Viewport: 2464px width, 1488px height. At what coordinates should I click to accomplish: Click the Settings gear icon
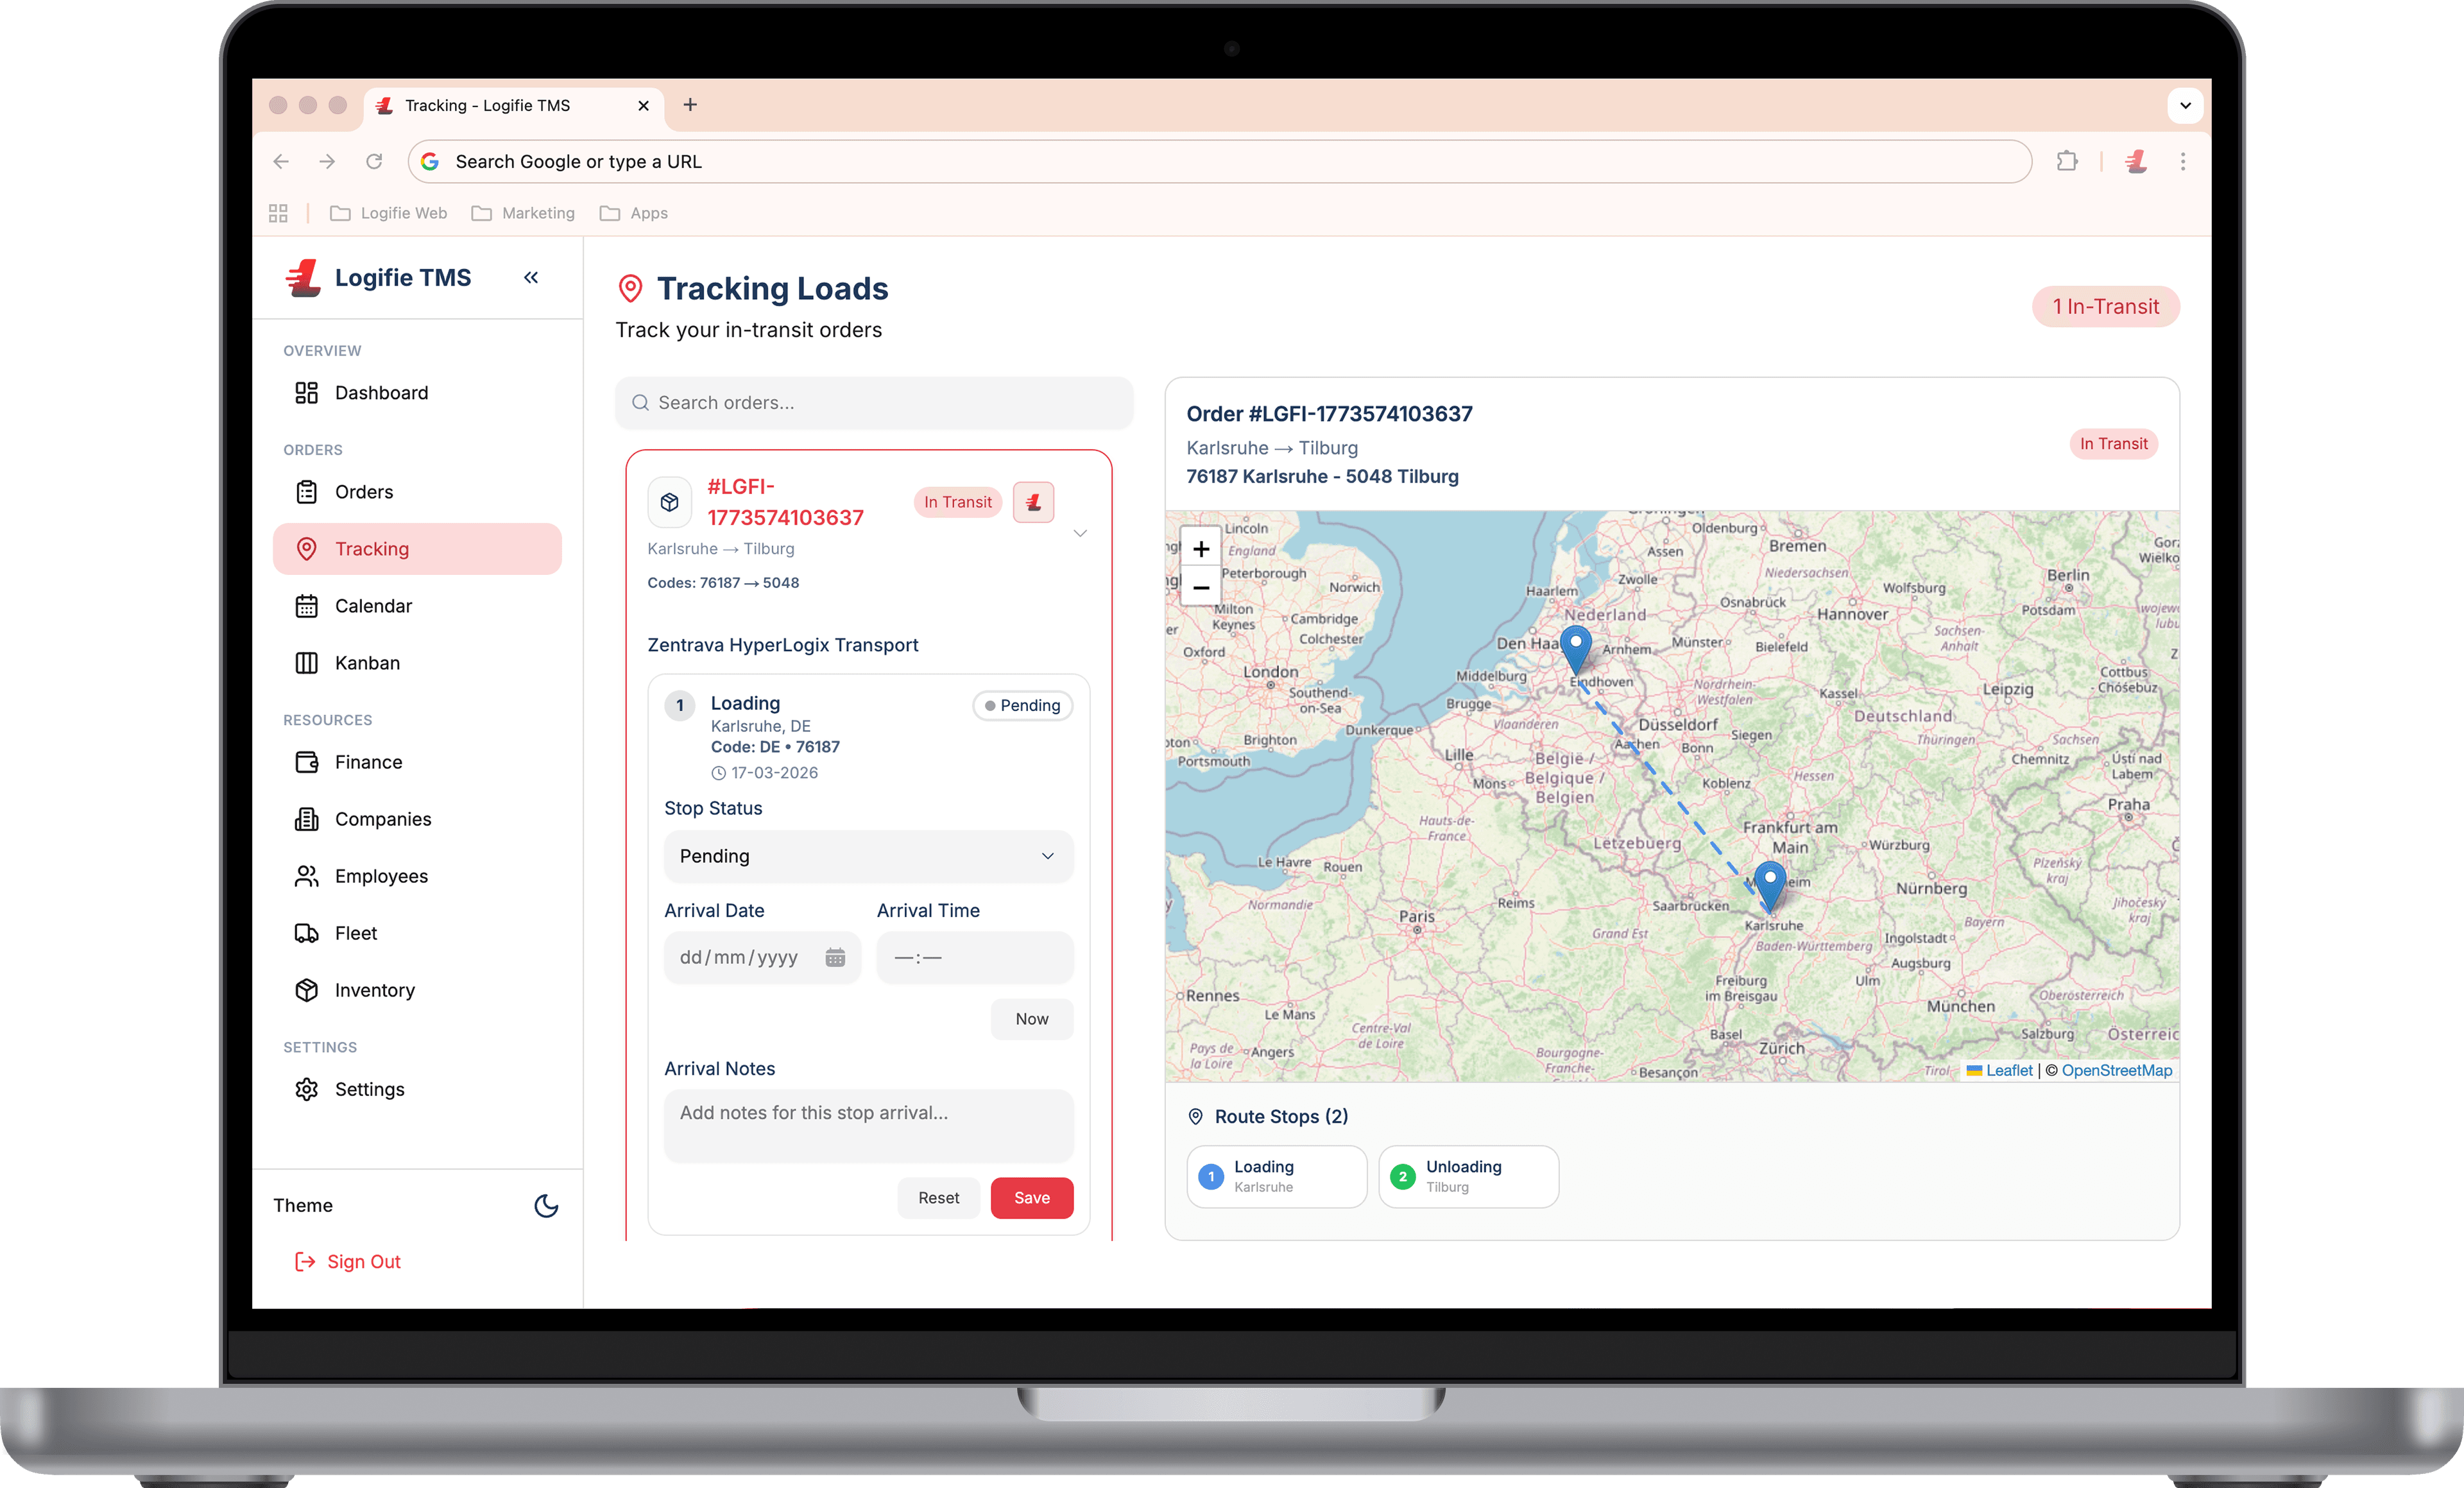(306, 1089)
